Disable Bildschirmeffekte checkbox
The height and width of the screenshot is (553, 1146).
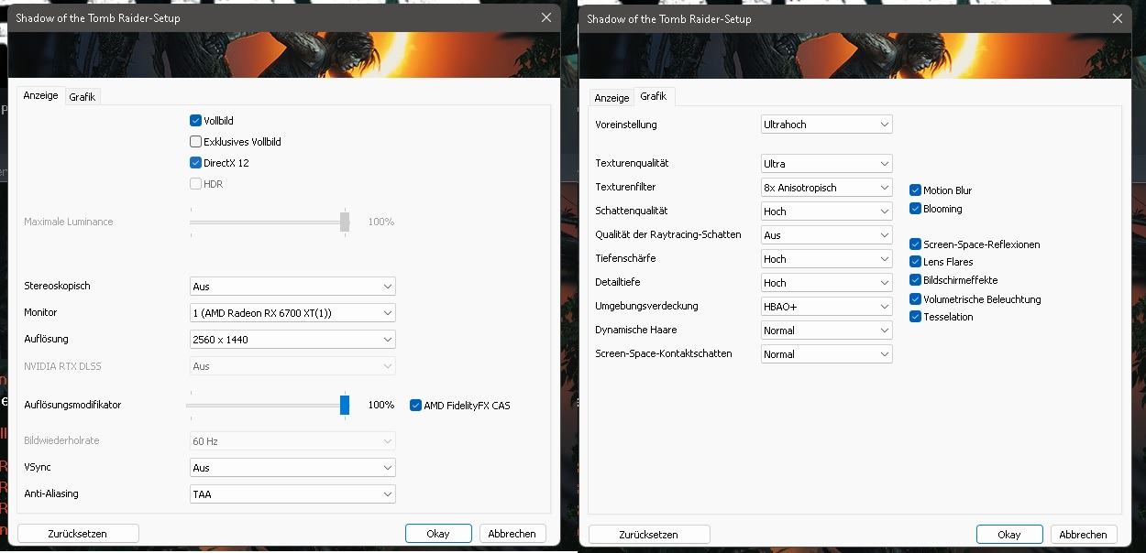915,280
